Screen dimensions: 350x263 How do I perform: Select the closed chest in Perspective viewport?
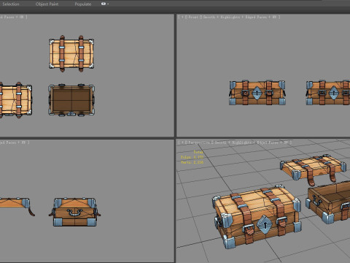[257, 216]
